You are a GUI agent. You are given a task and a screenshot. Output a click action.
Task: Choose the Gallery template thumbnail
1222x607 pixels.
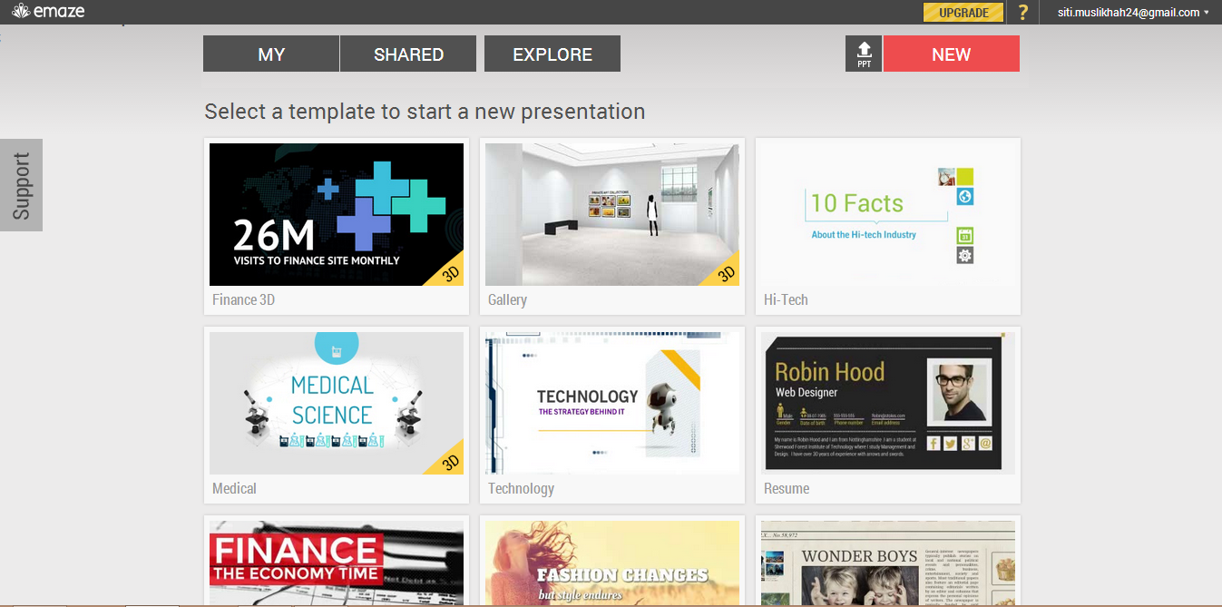[x=612, y=214]
